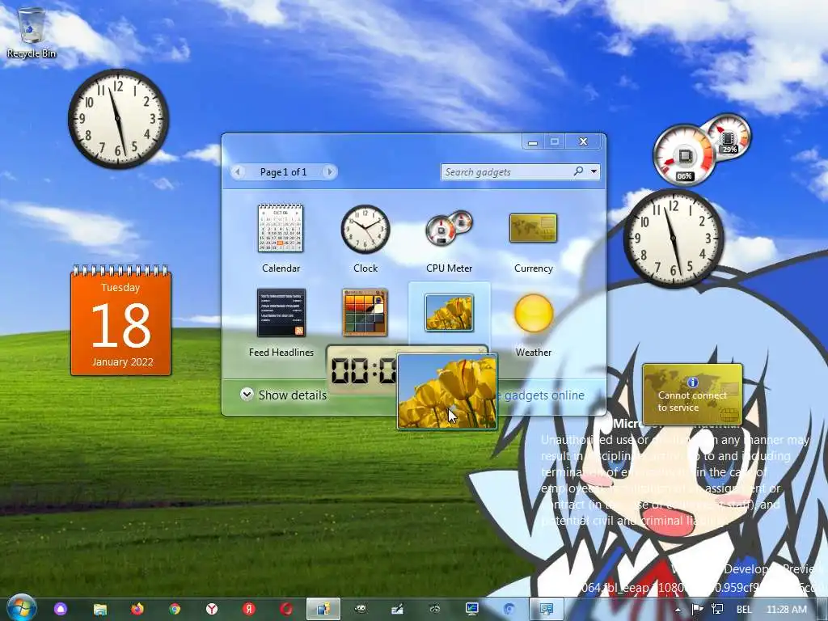Click the Feed Headlines label in gallery
The width and height of the screenshot is (828, 621).
pos(281,353)
